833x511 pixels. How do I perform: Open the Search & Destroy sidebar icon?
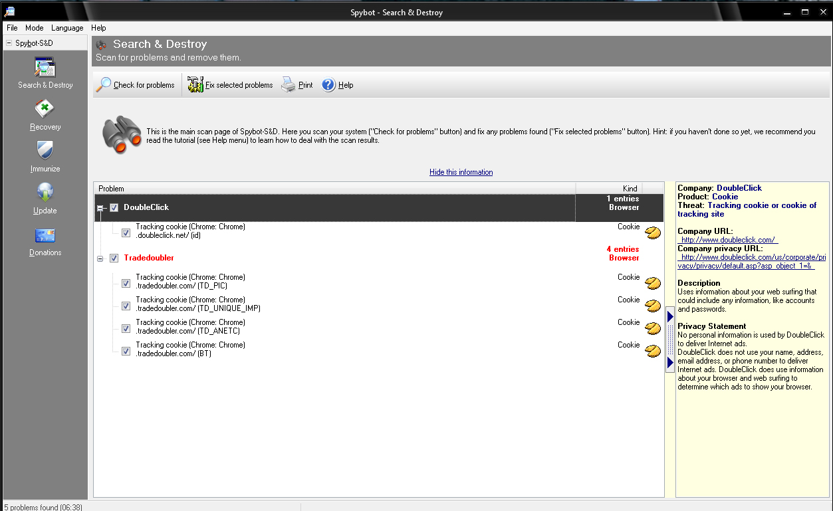tap(45, 67)
